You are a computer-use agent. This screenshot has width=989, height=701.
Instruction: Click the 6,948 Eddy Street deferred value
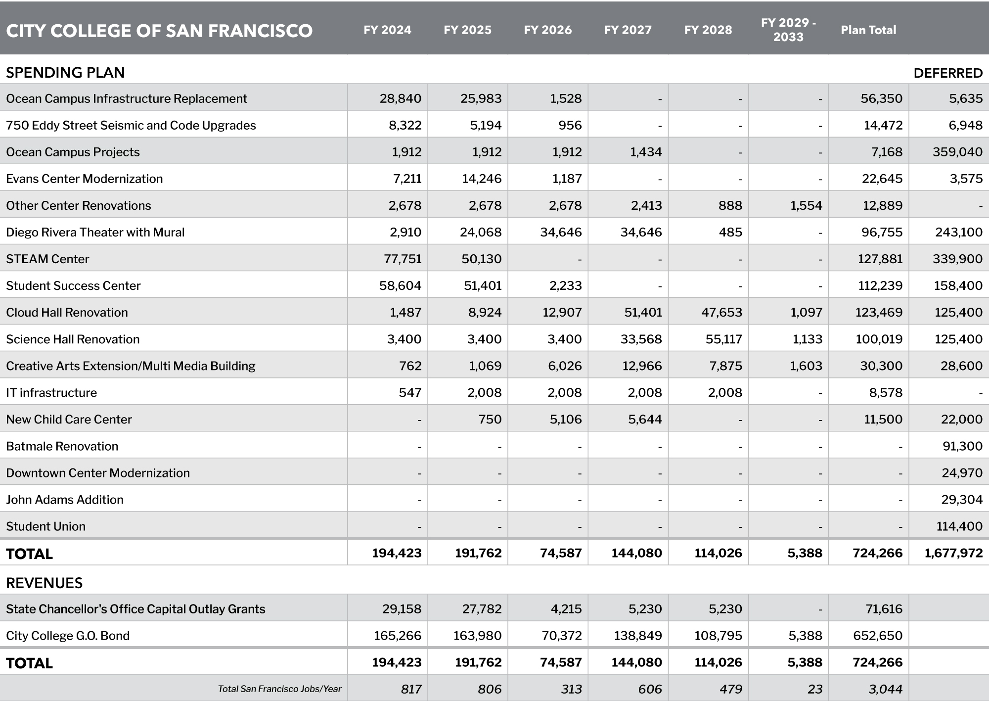tap(965, 125)
